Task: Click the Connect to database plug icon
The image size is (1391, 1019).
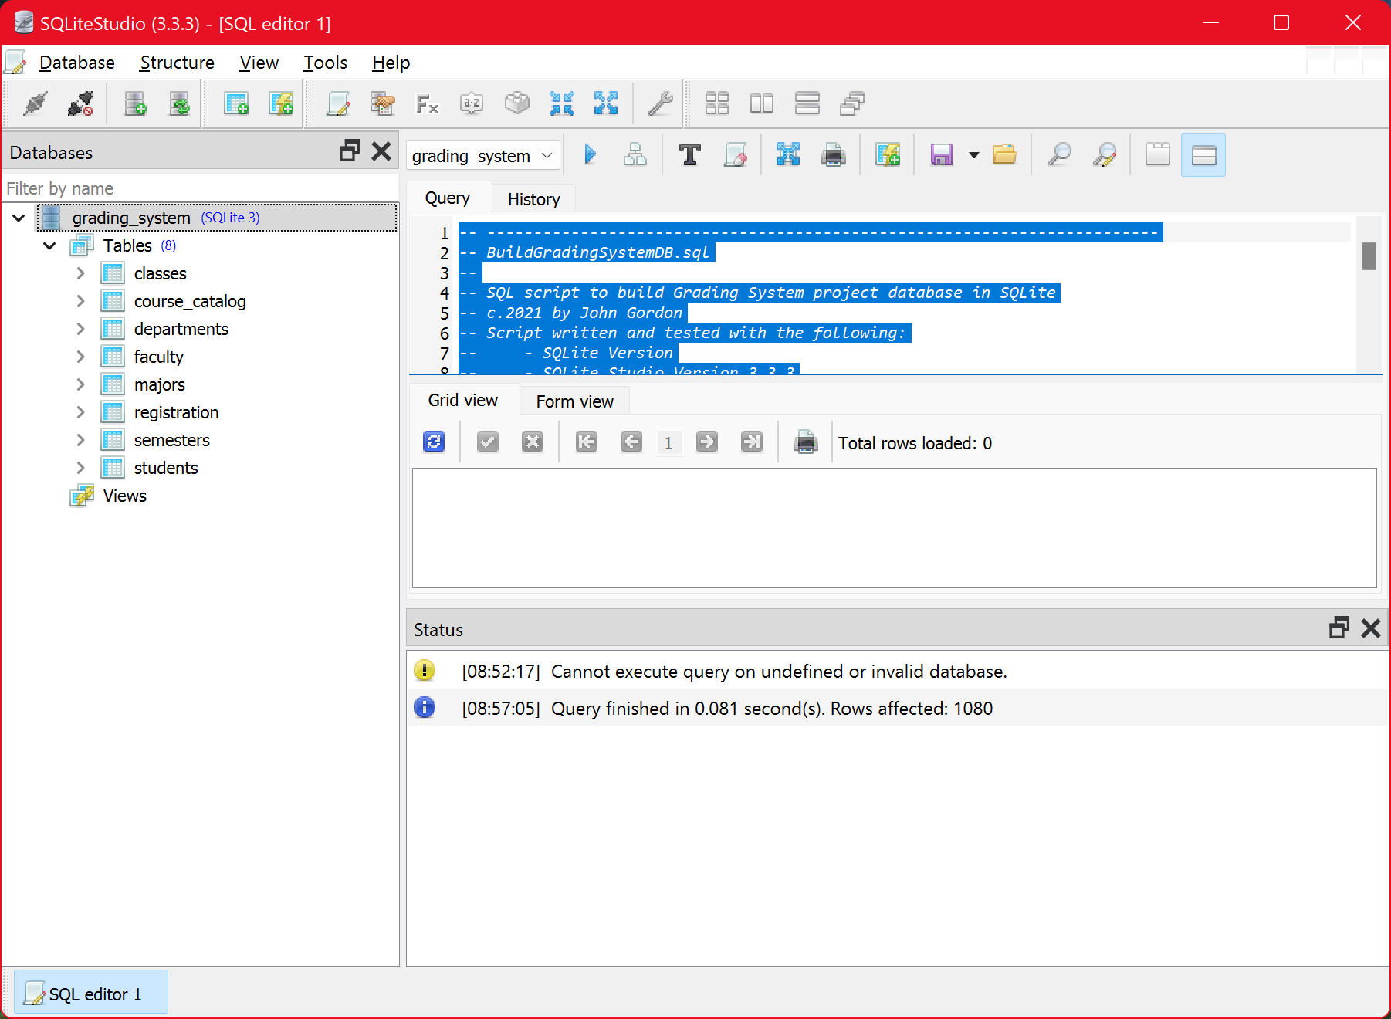Action: click(36, 103)
